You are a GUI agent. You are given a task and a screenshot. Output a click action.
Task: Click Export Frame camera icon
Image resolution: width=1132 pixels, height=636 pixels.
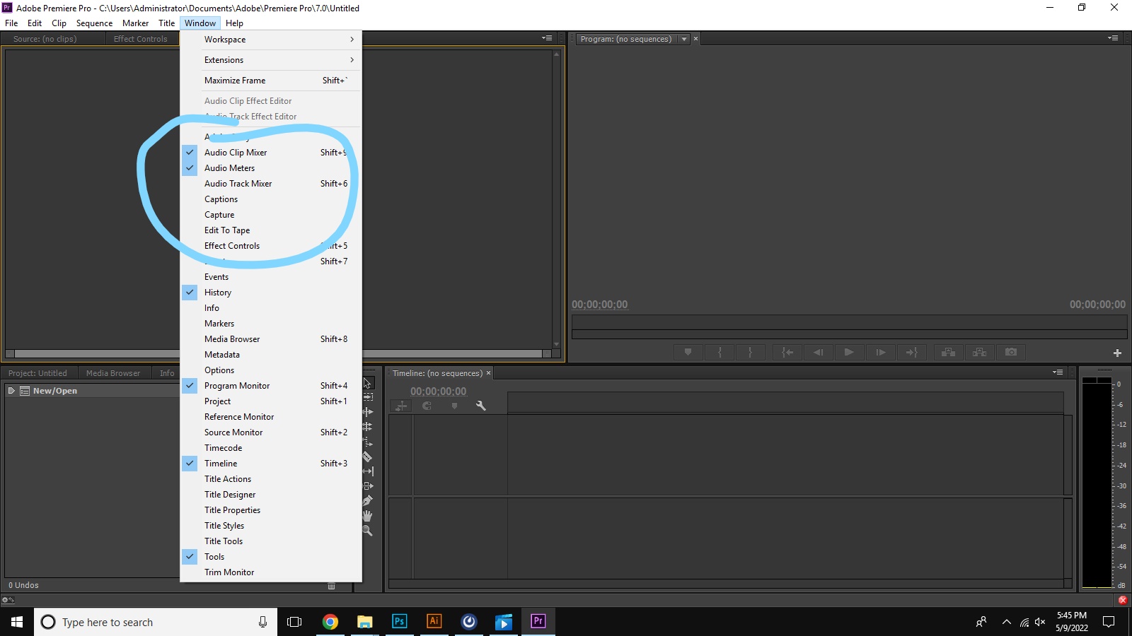[x=1011, y=352]
